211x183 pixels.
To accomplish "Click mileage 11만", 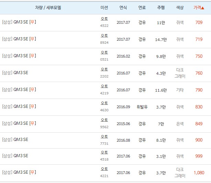I will tap(161, 23).
